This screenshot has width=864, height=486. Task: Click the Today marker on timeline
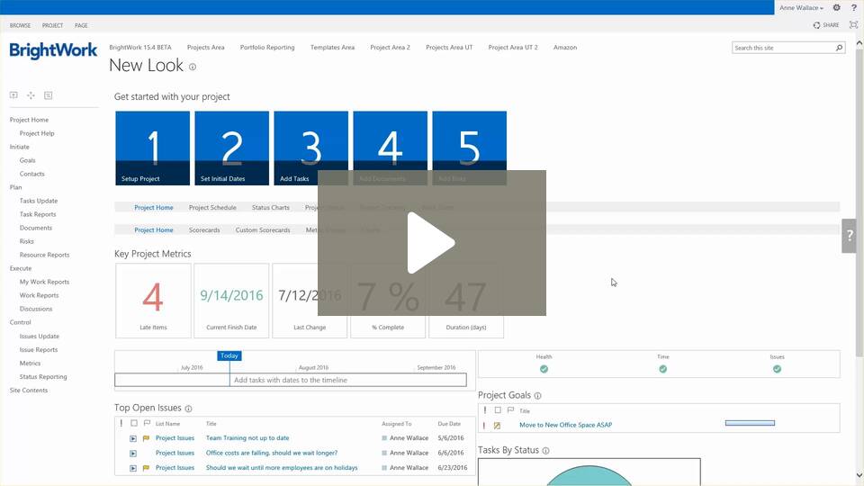pos(229,356)
